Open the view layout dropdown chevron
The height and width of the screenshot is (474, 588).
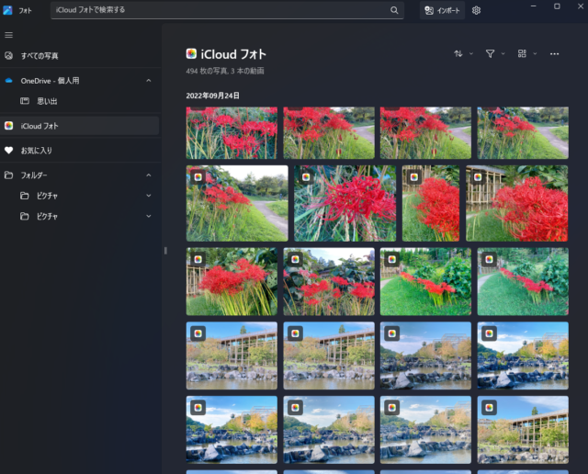tap(535, 53)
